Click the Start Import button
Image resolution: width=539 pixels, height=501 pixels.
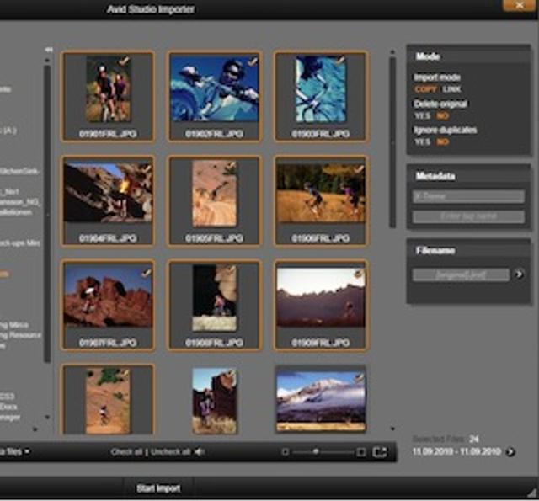tap(158, 488)
